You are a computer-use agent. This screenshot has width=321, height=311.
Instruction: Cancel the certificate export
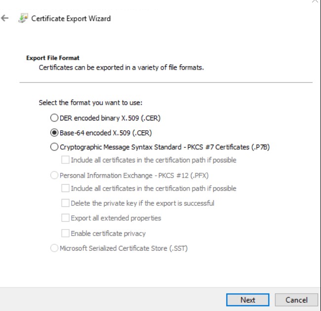(x=296, y=300)
